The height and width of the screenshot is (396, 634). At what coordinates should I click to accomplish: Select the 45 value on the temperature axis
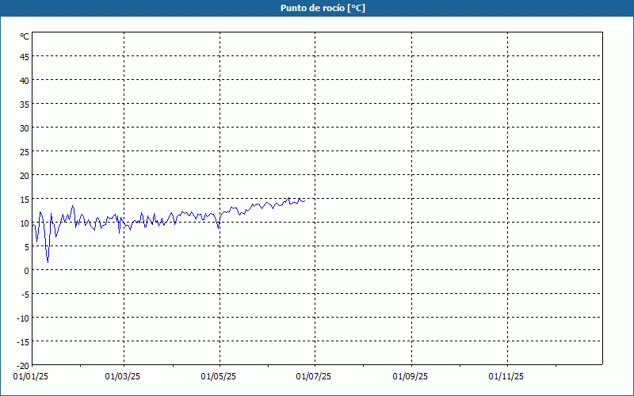coord(25,57)
